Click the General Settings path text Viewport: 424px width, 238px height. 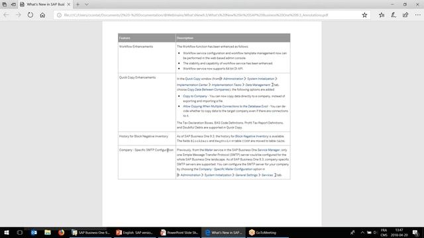click(246, 175)
